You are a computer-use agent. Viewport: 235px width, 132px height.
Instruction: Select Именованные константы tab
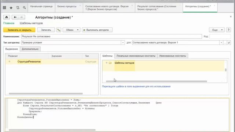pos(173,56)
